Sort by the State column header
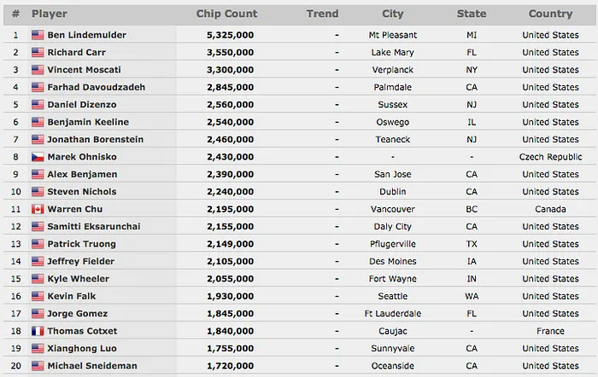 click(x=472, y=14)
